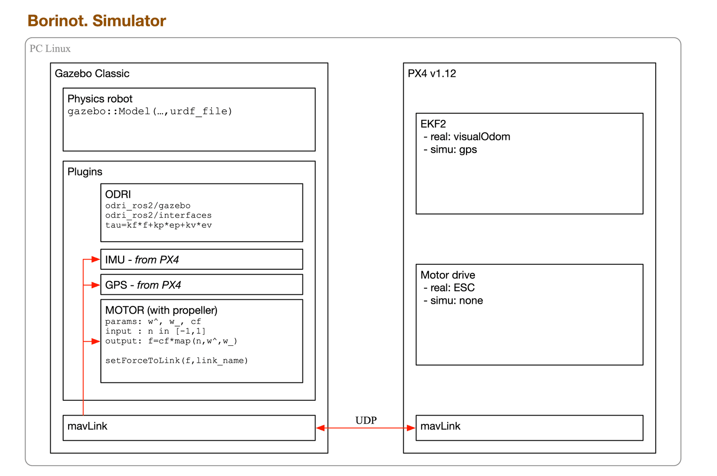Click the "gazebo::Model(…,urdf_file)" code line
717x476 pixels.
pos(150,111)
